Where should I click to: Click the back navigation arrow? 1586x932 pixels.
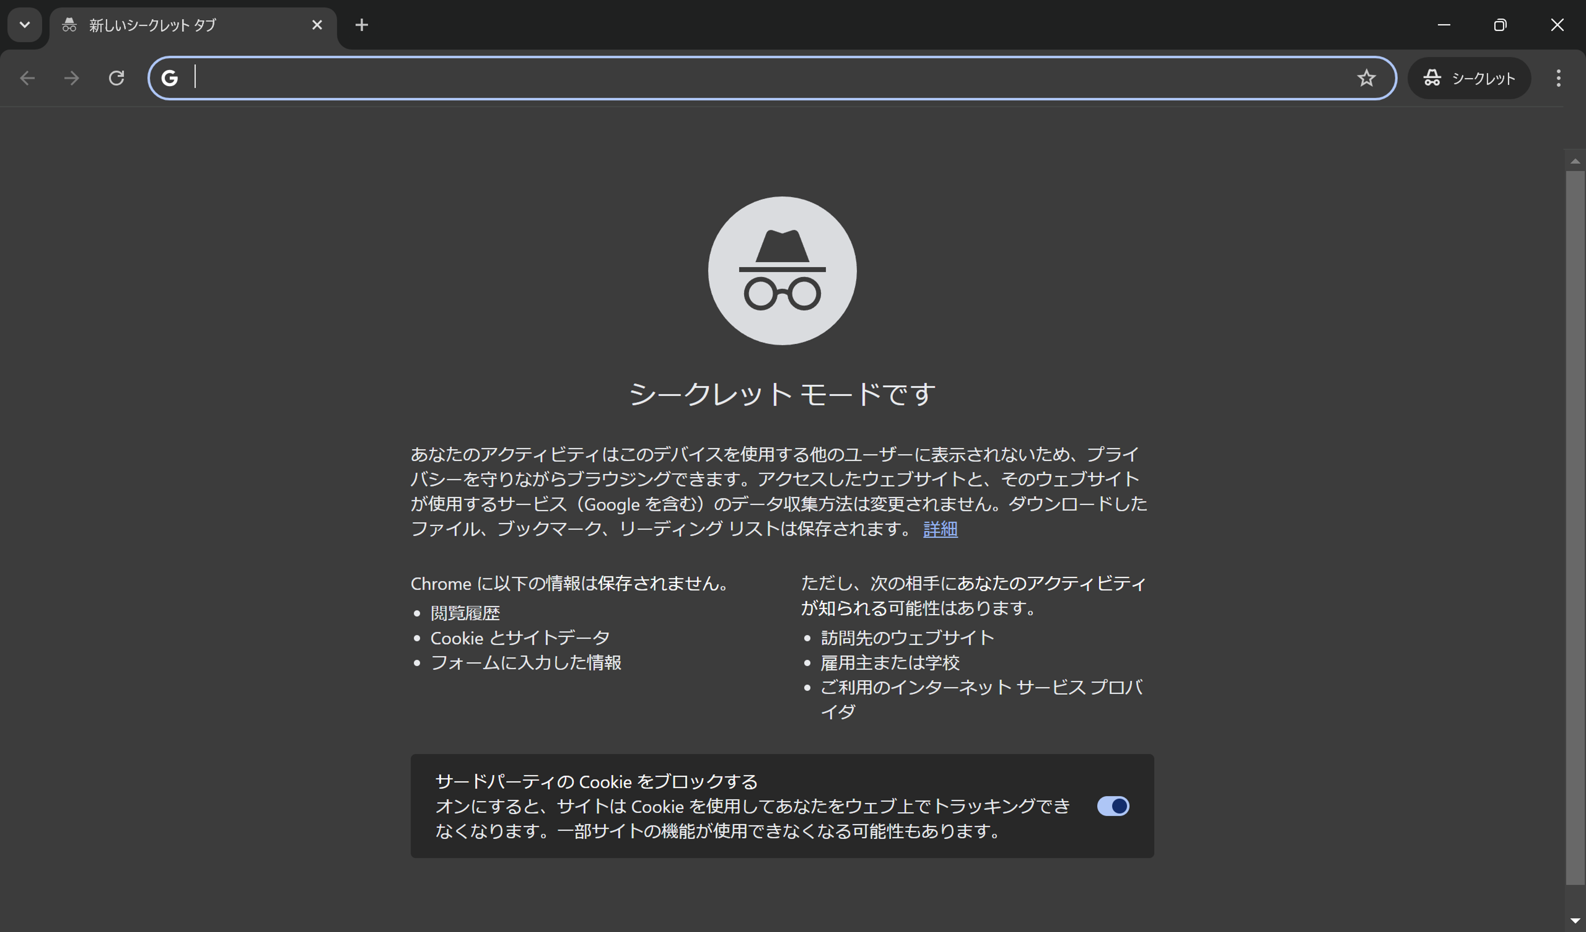point(27,78)
